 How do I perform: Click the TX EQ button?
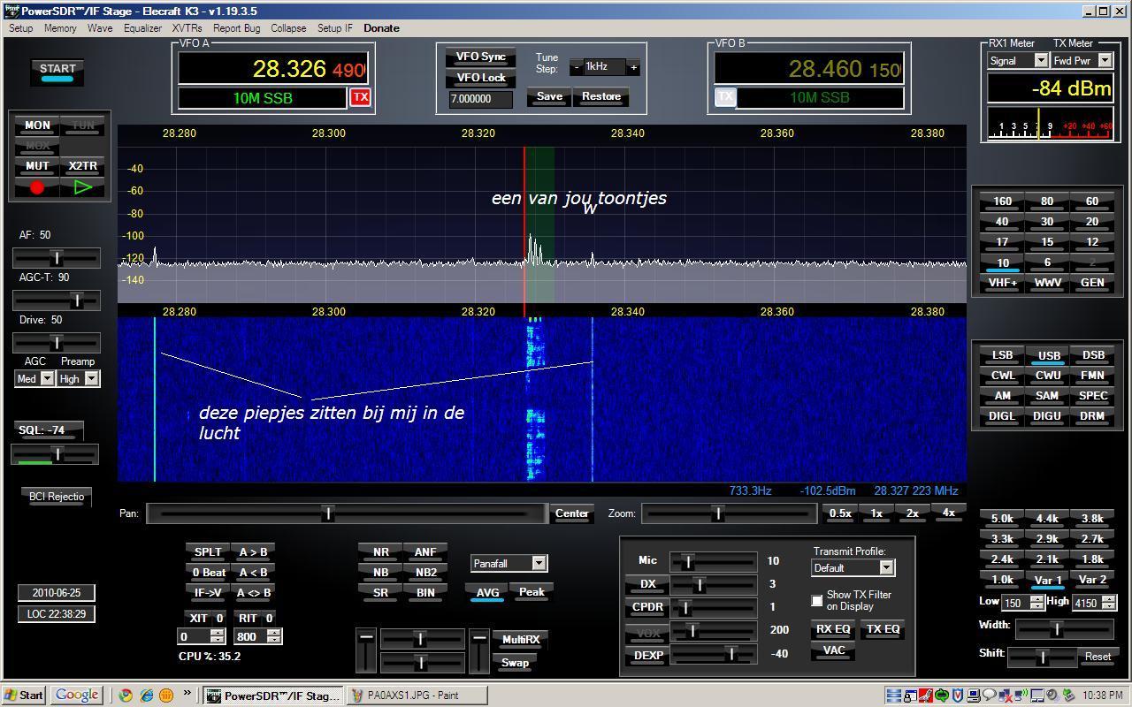click(882, 629)
